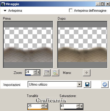
Task: Click the Dopo preview image pane
Action: pyautogui.click(x=82, y=45)
